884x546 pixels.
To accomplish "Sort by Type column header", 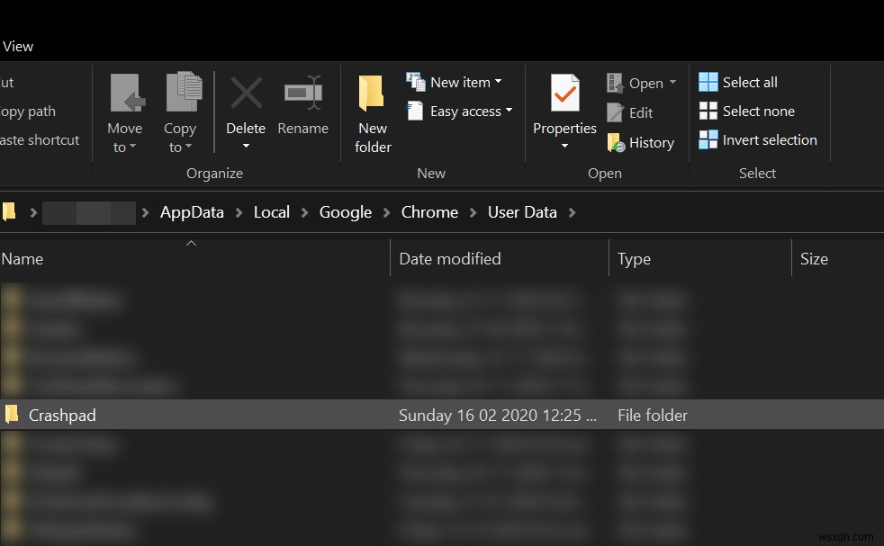I will coord(700,259).
